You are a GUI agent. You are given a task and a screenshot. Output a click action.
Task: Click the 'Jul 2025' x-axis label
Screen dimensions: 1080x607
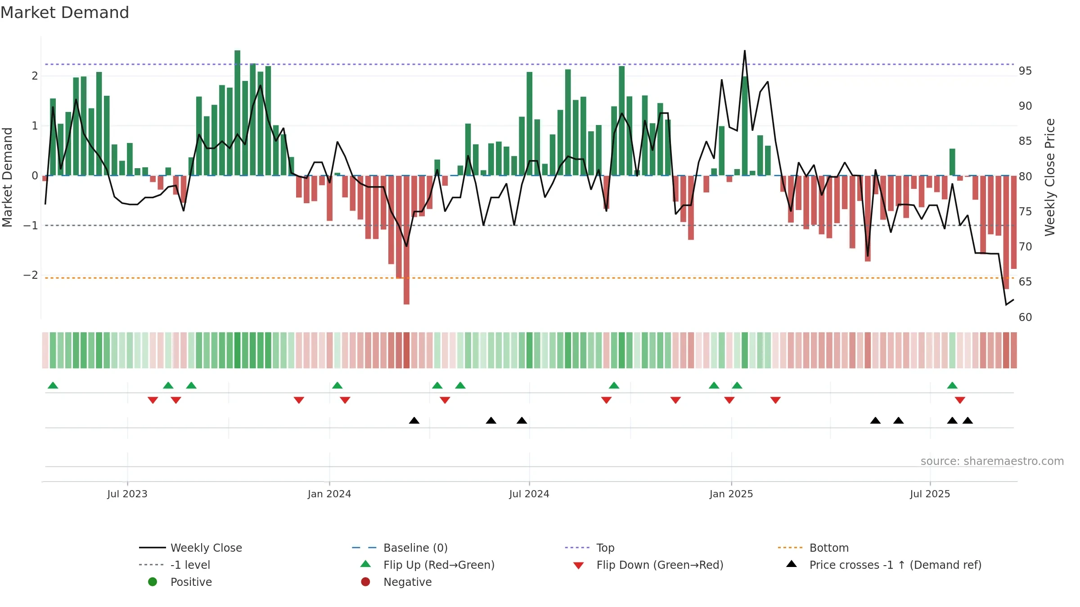point(930,494)
